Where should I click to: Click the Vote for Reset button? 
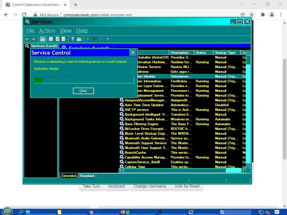pyautogui.click(x=187, y=186)
